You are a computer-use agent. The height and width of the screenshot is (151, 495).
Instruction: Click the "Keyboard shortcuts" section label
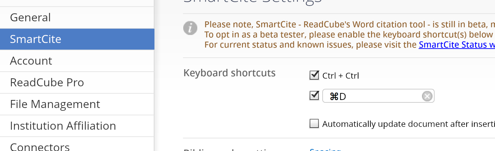[x=229, y=73]
